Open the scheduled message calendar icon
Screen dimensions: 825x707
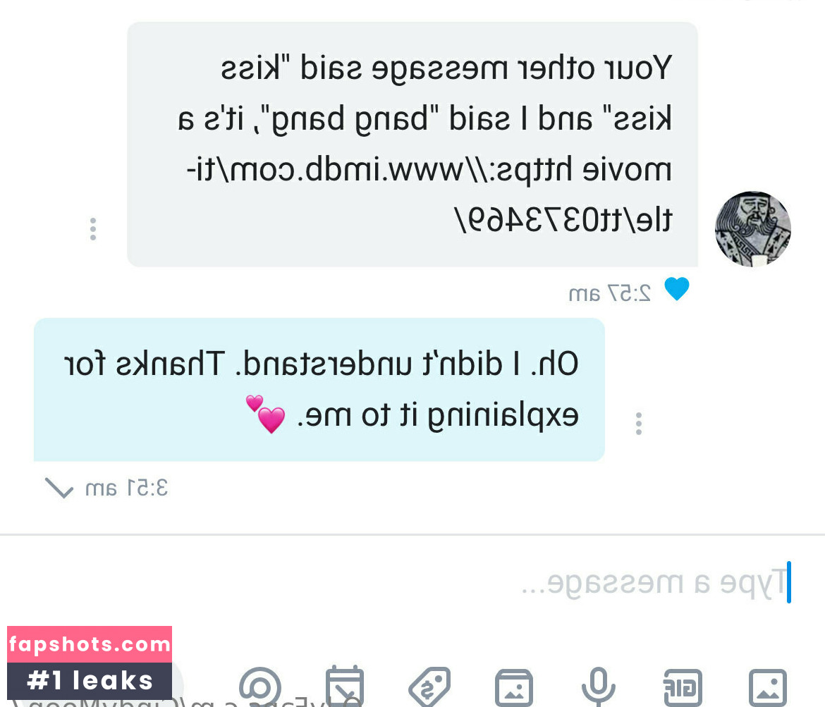click(x=345, y=687)
